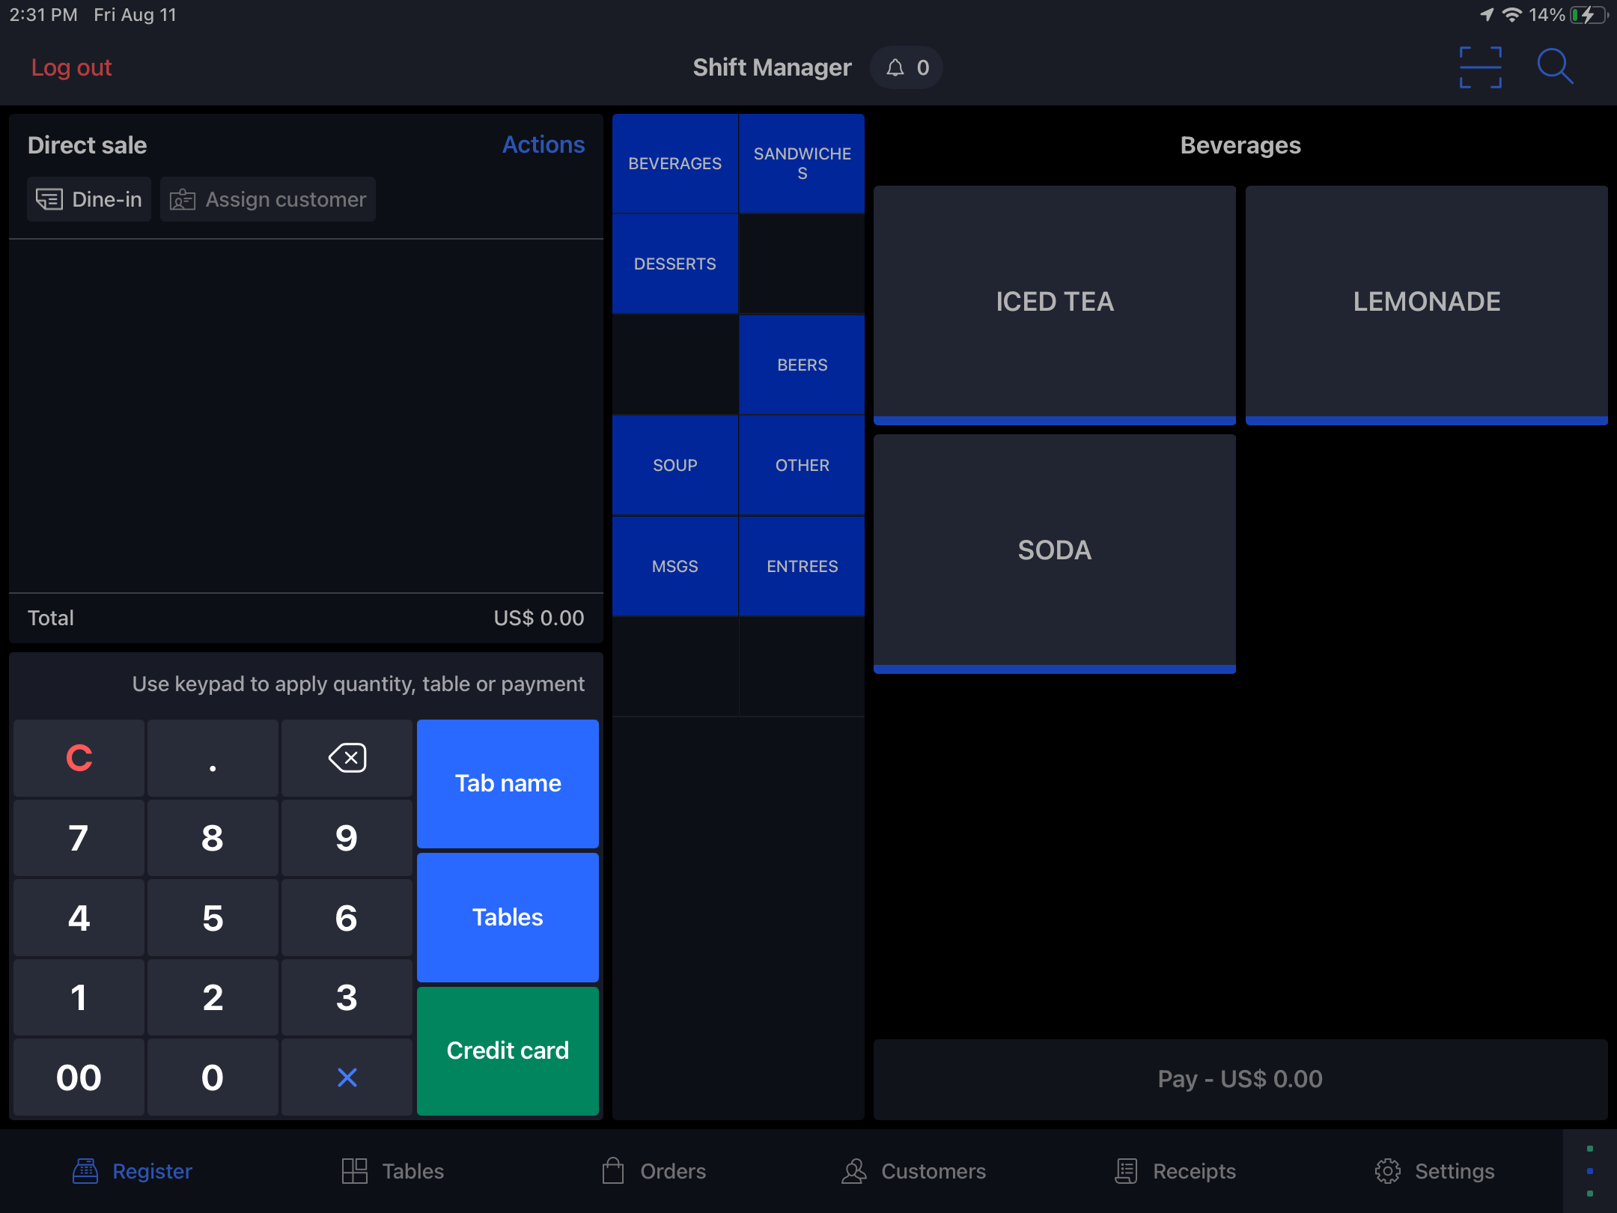Open search with magnifier icon
The image size is (1617, 1213).
(1554, 67)
